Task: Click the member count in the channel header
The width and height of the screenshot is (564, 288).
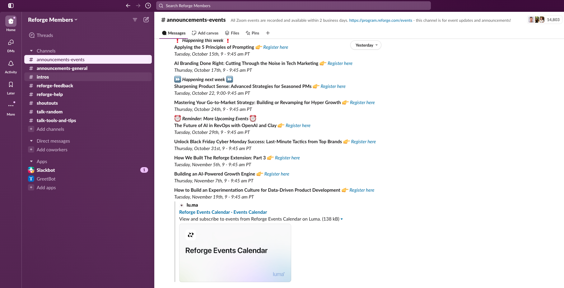Action: pyautogui.click(x=545, y=19)
